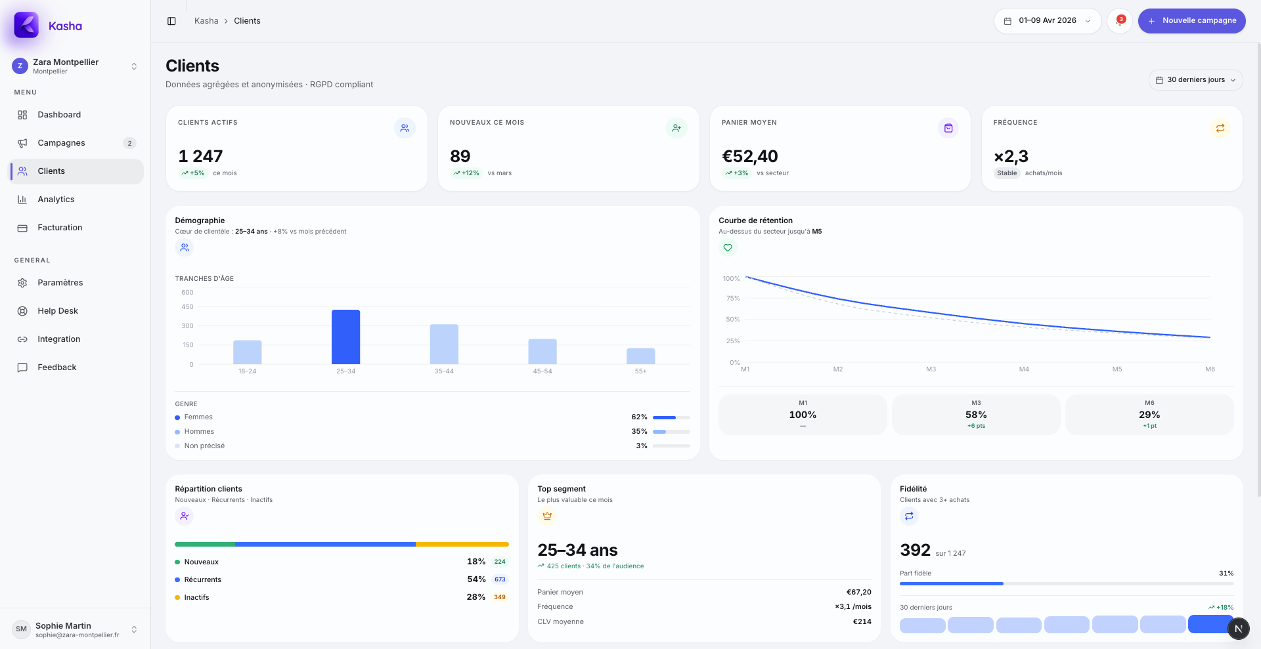Image resolution: width=1261 pixels, height=649 pixels.
Task: Select the 25–34 age bar in chart
Action: [x=345, y=337]
